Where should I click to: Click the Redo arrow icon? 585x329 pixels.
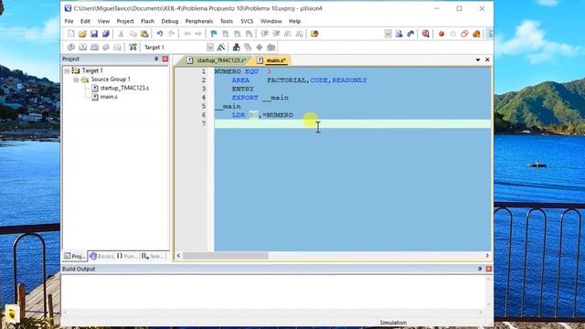172,34
